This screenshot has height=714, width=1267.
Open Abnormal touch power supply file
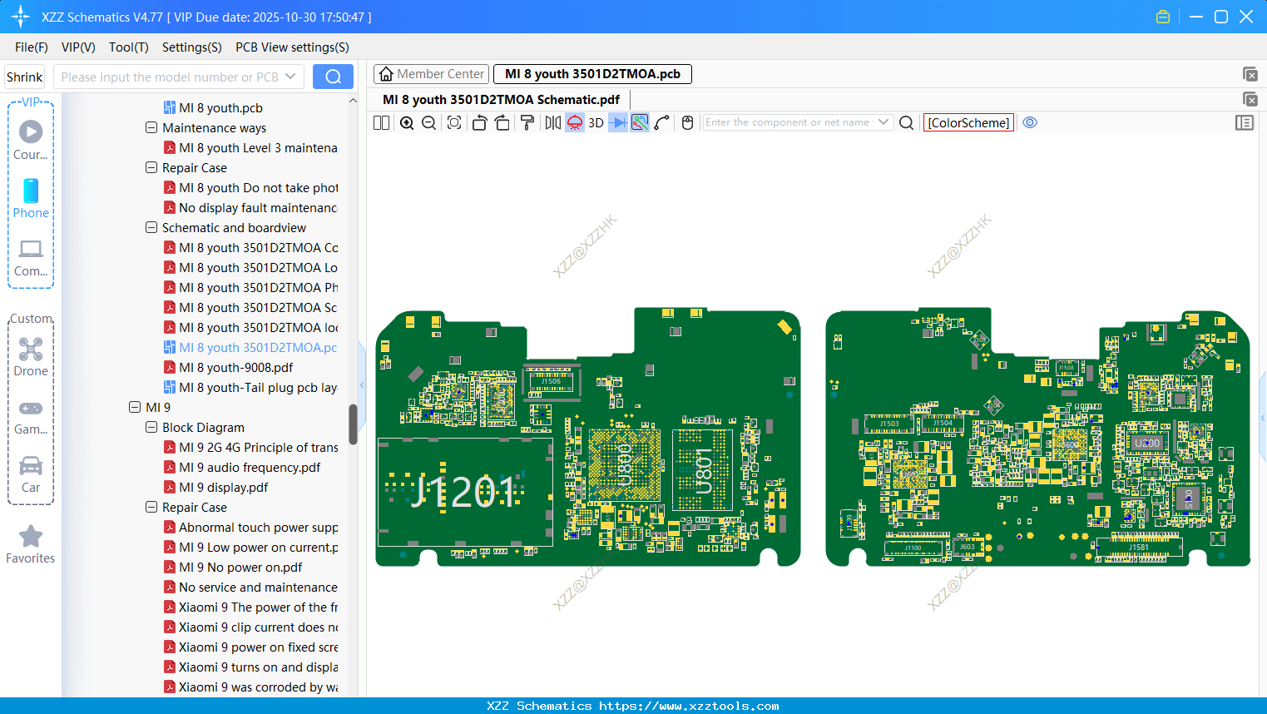250,527
